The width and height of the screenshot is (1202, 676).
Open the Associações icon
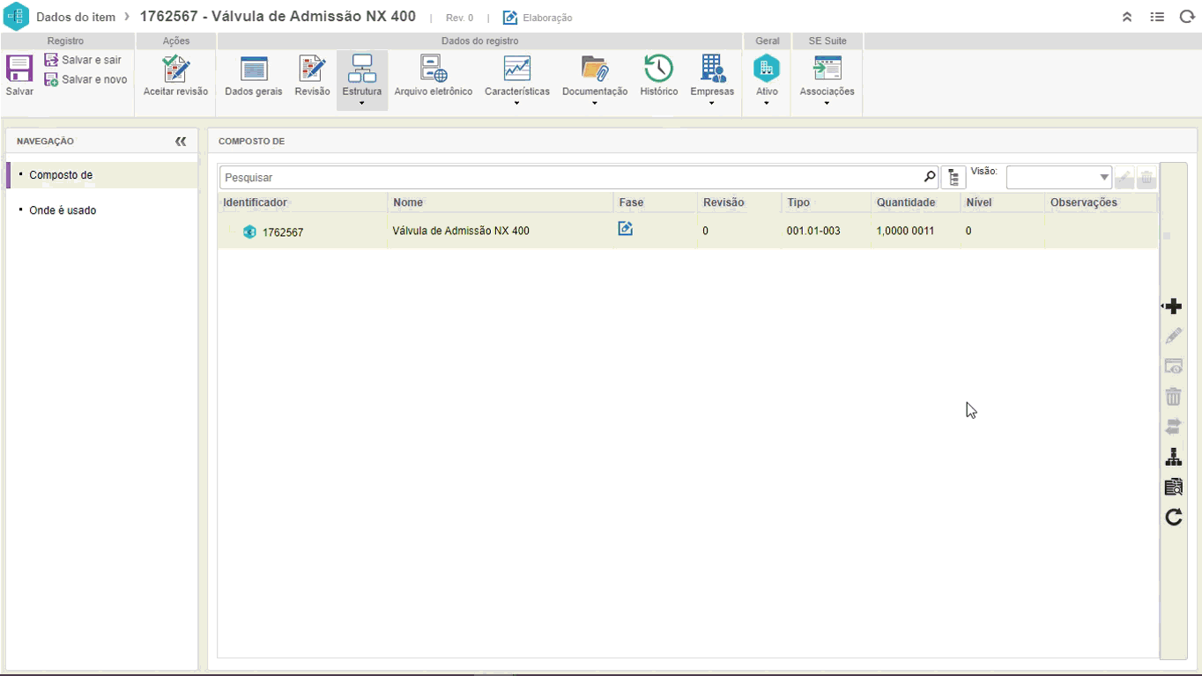tap(827, 69)
